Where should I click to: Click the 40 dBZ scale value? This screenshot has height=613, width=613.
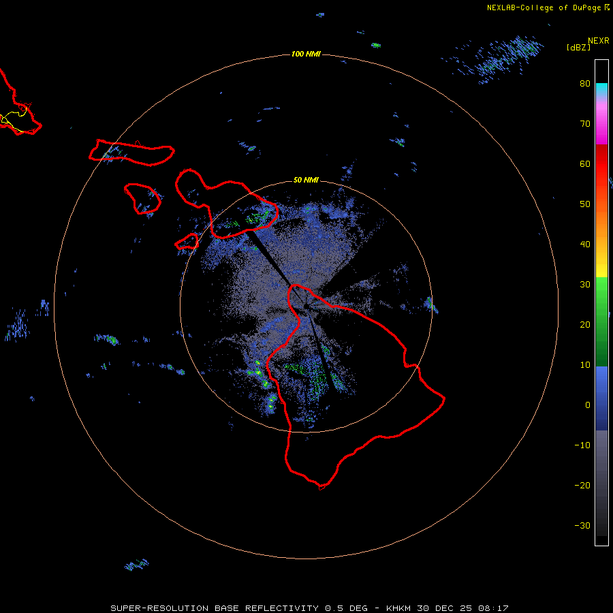pos(585,245)
